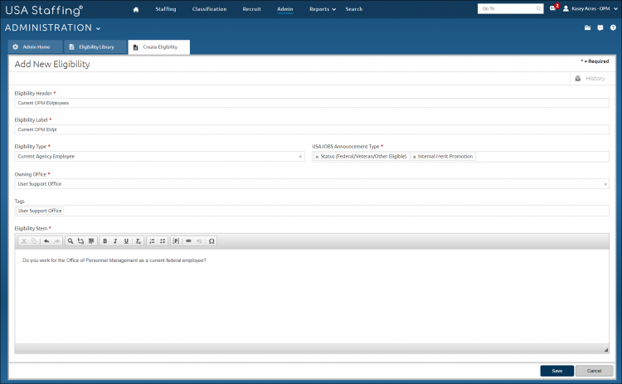Open the Staffing menu
This screenshot has width=622, height=384.
point(165,9)
